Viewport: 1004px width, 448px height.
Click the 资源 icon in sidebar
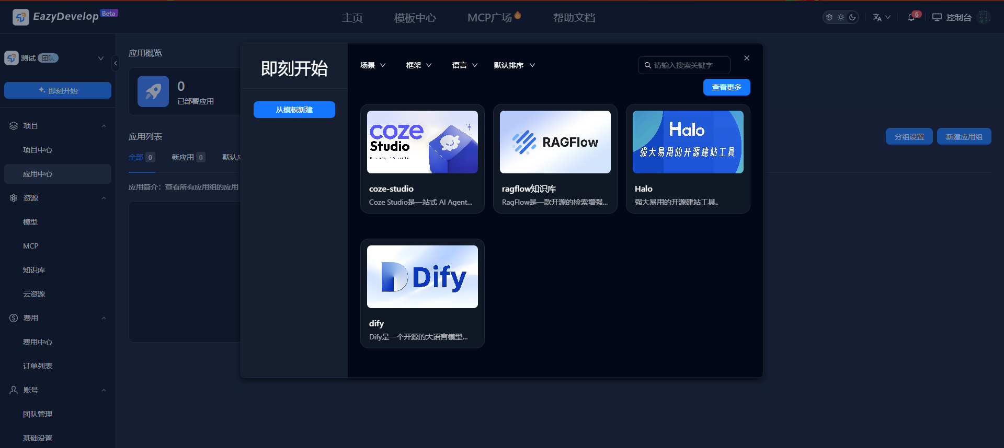coord(14,198)
